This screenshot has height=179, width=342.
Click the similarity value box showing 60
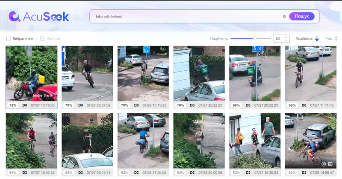click(x=278, y=39)
